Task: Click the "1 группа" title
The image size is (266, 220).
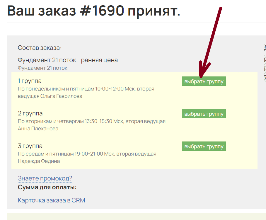Action: (x=30, y=81)
